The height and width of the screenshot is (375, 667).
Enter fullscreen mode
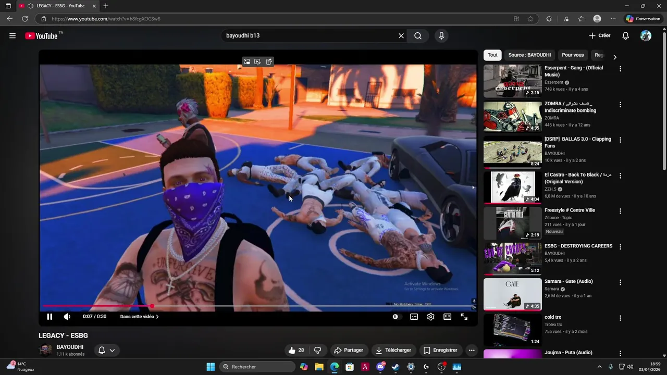464,317
